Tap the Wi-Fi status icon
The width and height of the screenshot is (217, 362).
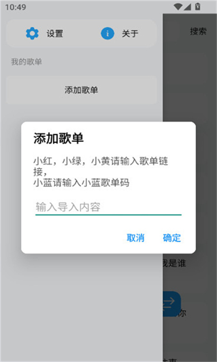click(178, 7)
